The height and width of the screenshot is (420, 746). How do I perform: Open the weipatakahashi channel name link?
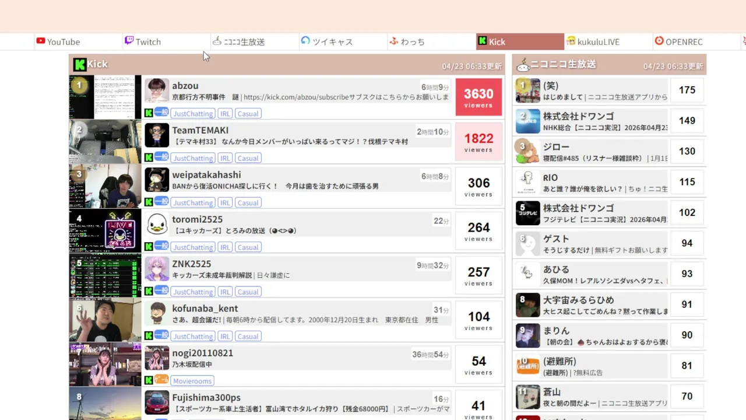tap(206, 175)
